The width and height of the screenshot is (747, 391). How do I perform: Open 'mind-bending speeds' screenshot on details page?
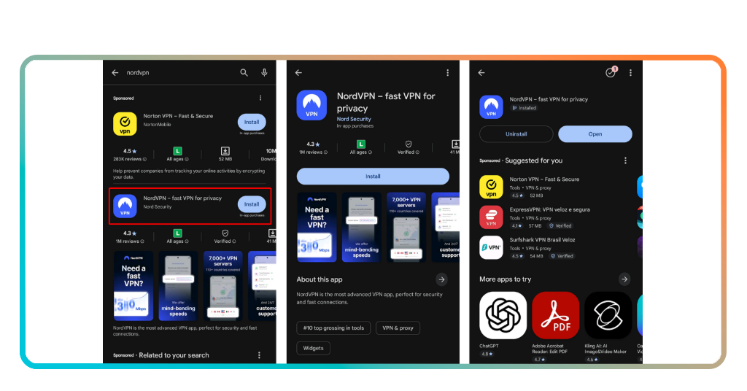coord(362,227)
